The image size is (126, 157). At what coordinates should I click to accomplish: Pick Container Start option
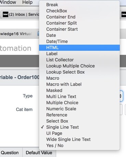[x=79, y=29]
